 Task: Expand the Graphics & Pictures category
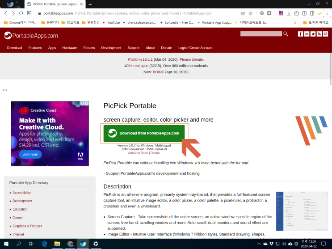(27, 226)
